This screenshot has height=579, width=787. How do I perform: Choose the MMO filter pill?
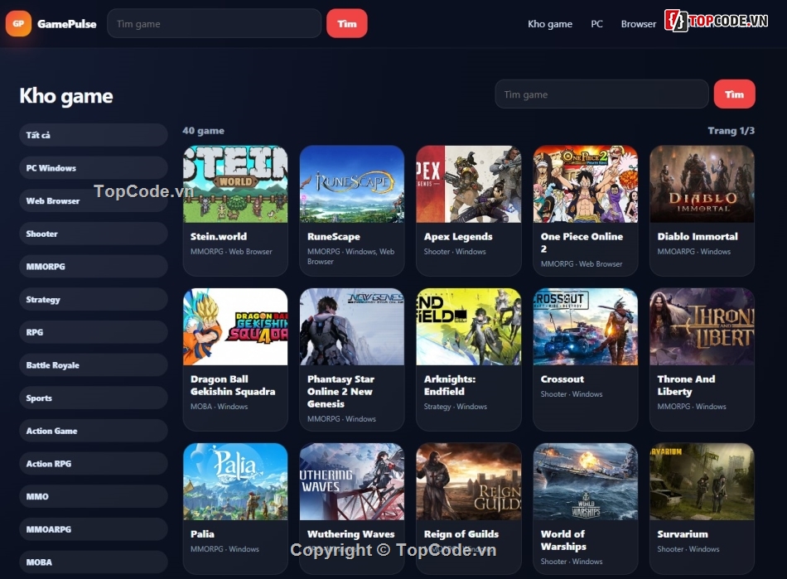point(94,497)
